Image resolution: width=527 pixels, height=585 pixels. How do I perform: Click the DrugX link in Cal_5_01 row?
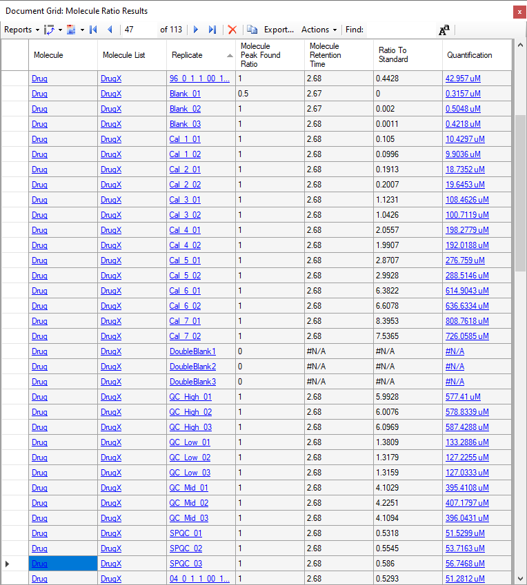tap(111, 260)
